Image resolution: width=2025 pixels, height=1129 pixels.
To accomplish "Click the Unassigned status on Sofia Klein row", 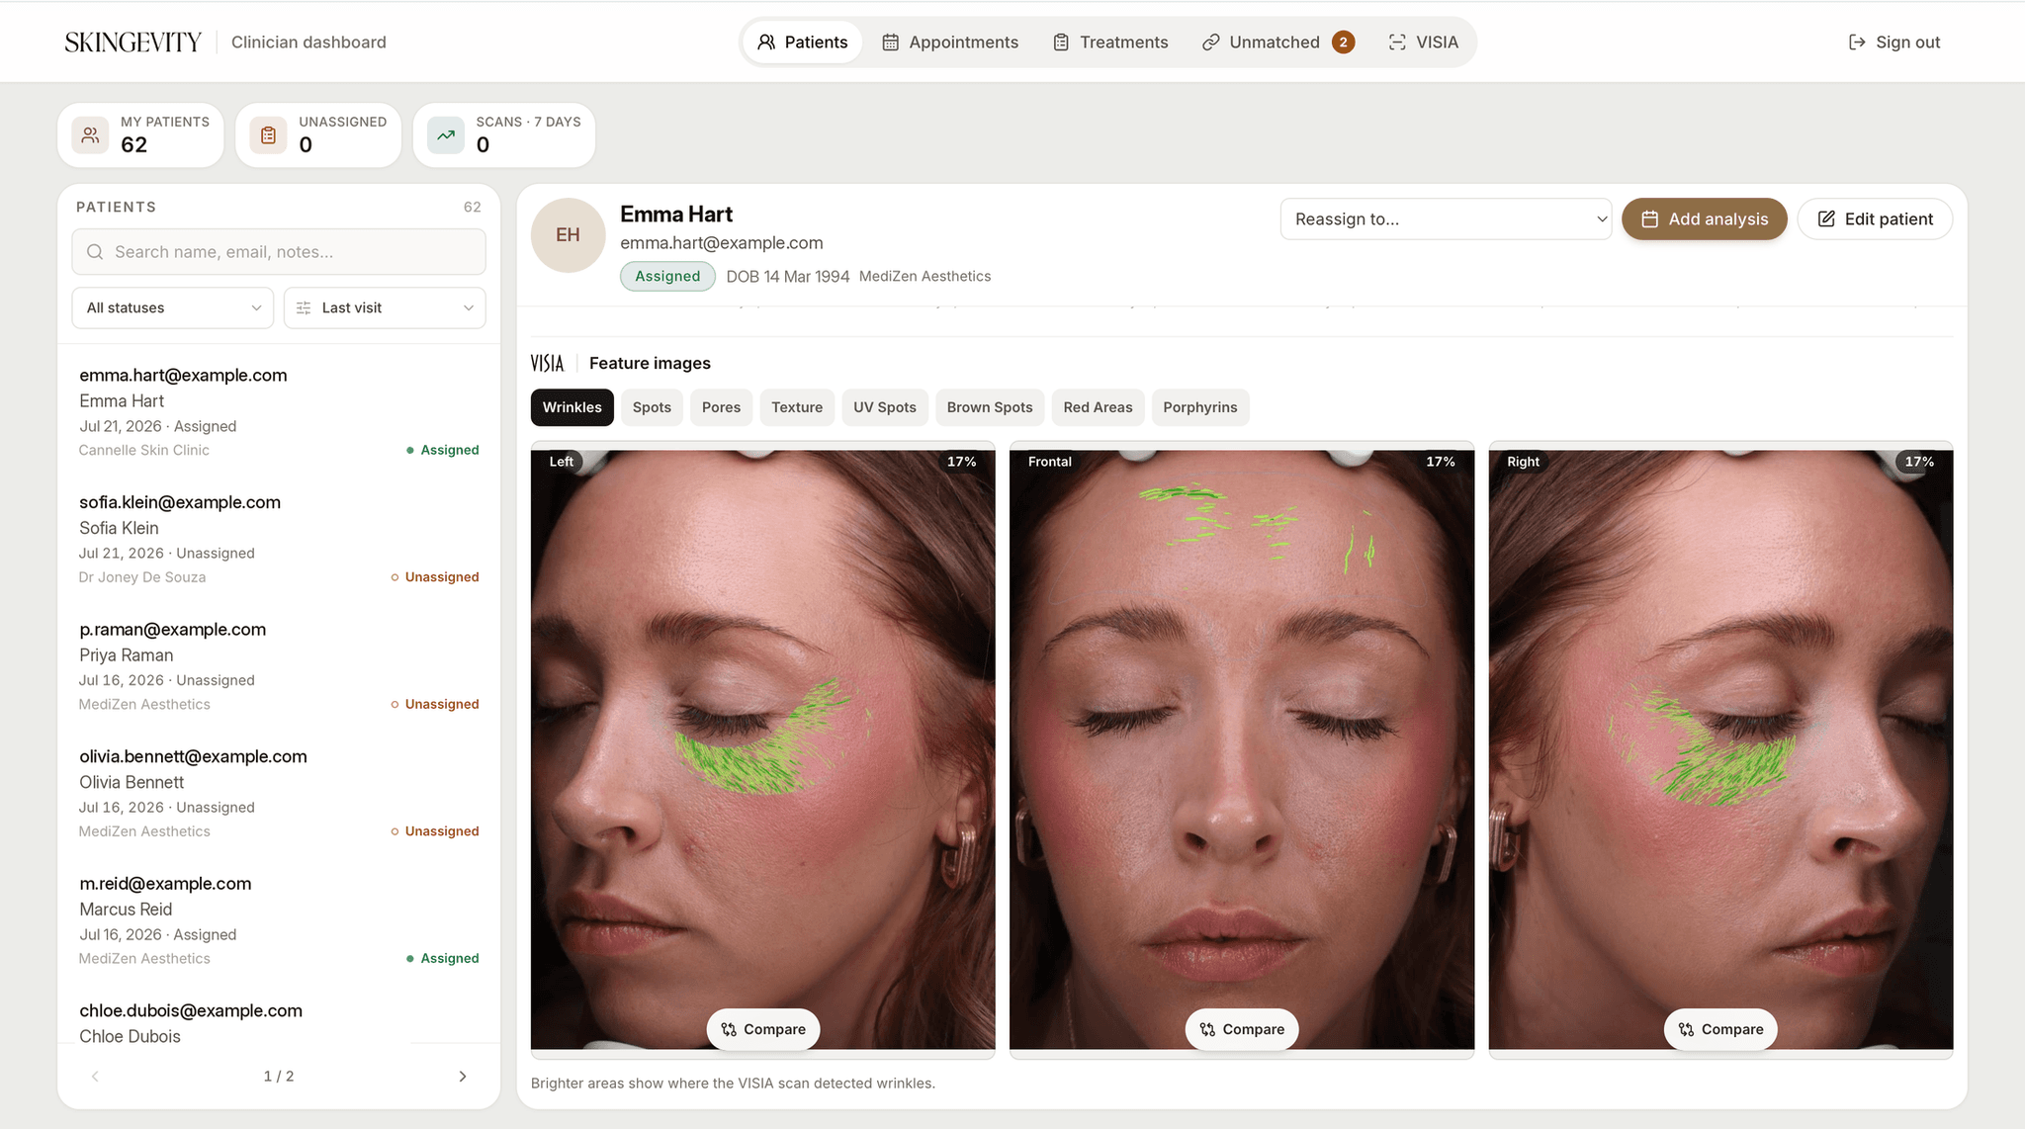I will coord(435,577).
